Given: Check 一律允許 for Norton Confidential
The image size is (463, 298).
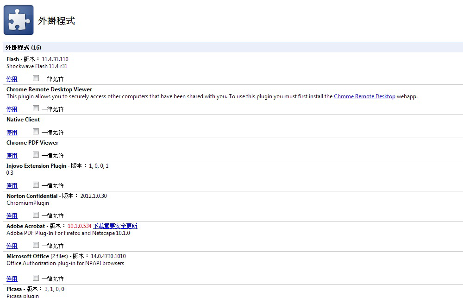Looking at the screenshot, I should tap(36, 215).
